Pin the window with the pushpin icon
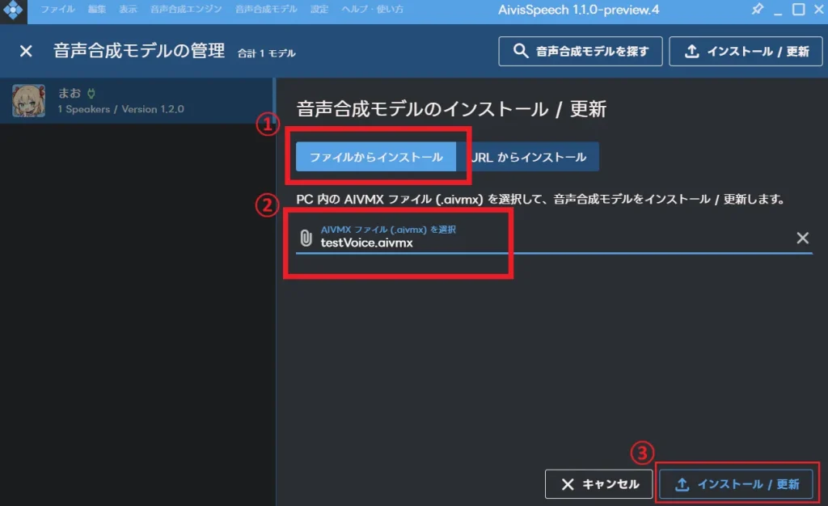 click(x=757, y=10)
